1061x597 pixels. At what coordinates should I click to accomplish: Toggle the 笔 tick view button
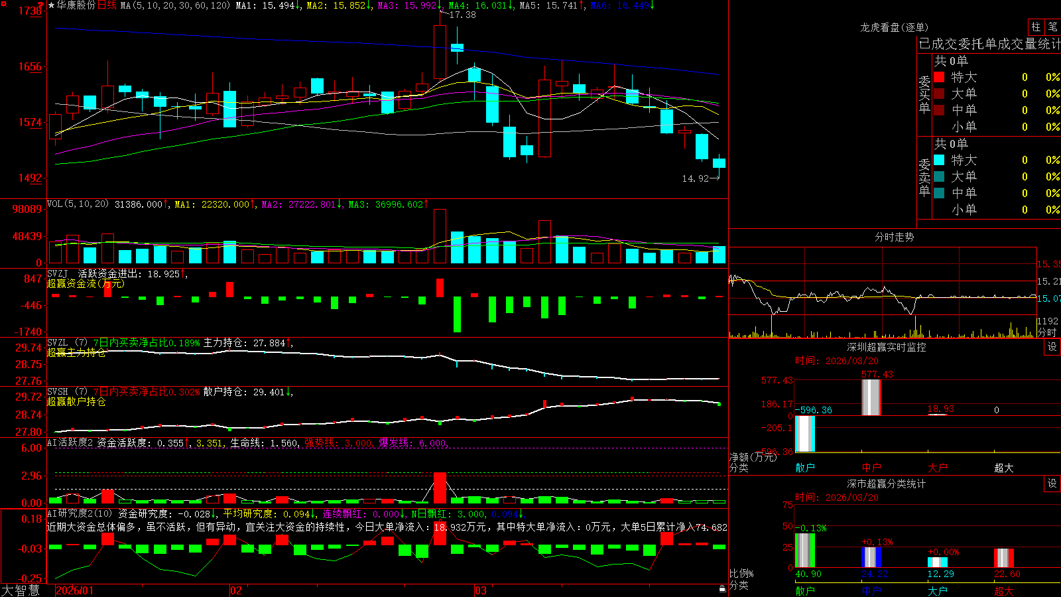[x=1053, y=27]
